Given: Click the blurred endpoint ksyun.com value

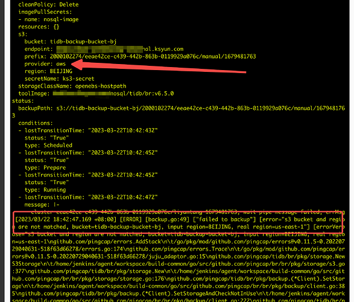Looking at the screenshot, I should pyautogui.click(x=119, y=49).
